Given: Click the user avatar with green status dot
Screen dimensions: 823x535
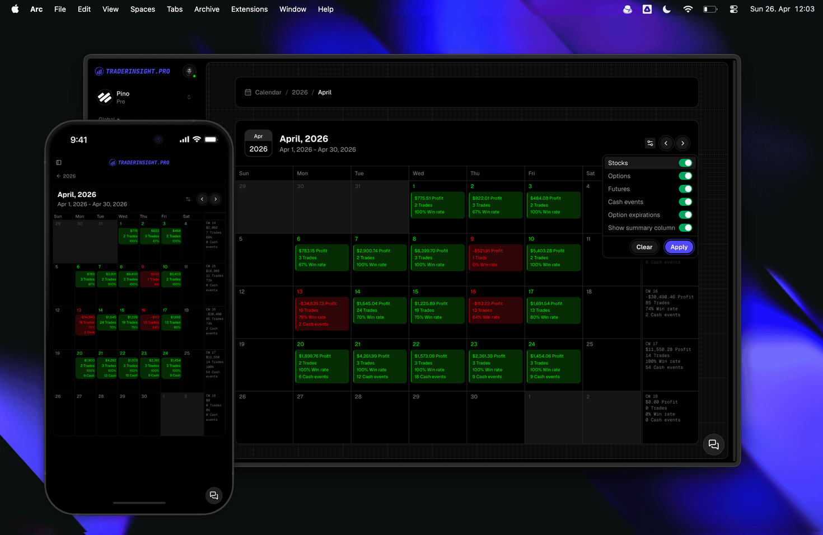Looking at the screenshot, I should (189, 72).
